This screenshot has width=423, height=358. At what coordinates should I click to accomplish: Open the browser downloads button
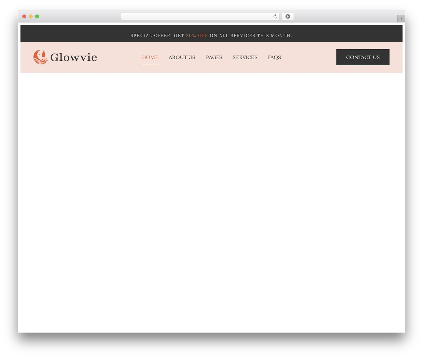pyautogui.click(x=288, y=17)
